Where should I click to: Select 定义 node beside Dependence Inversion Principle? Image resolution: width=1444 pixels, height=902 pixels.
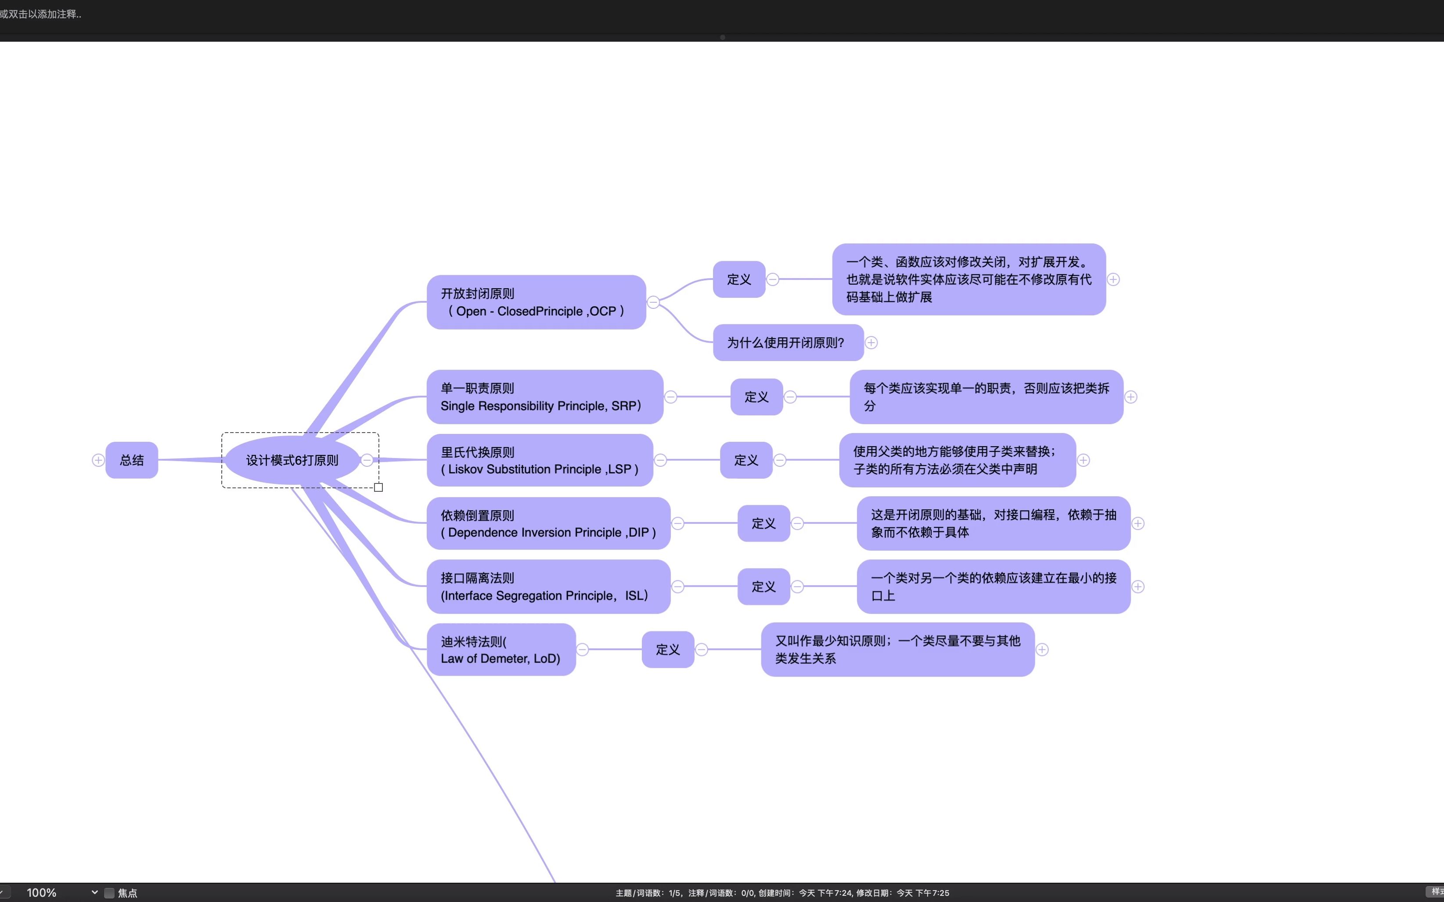point(763,523)
